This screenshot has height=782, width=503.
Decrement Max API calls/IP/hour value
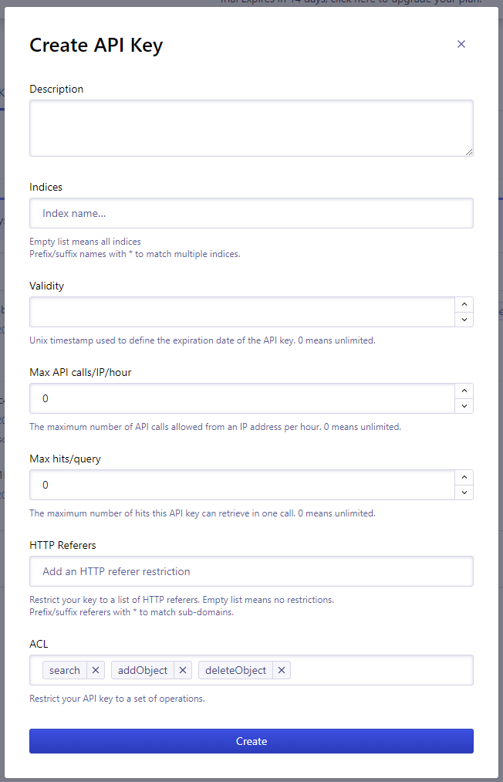pos(464,405)
